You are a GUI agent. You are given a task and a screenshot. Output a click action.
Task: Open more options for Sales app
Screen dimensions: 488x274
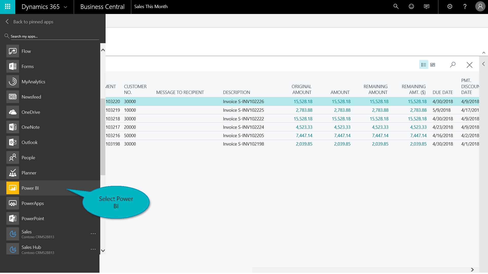(93, 234)
